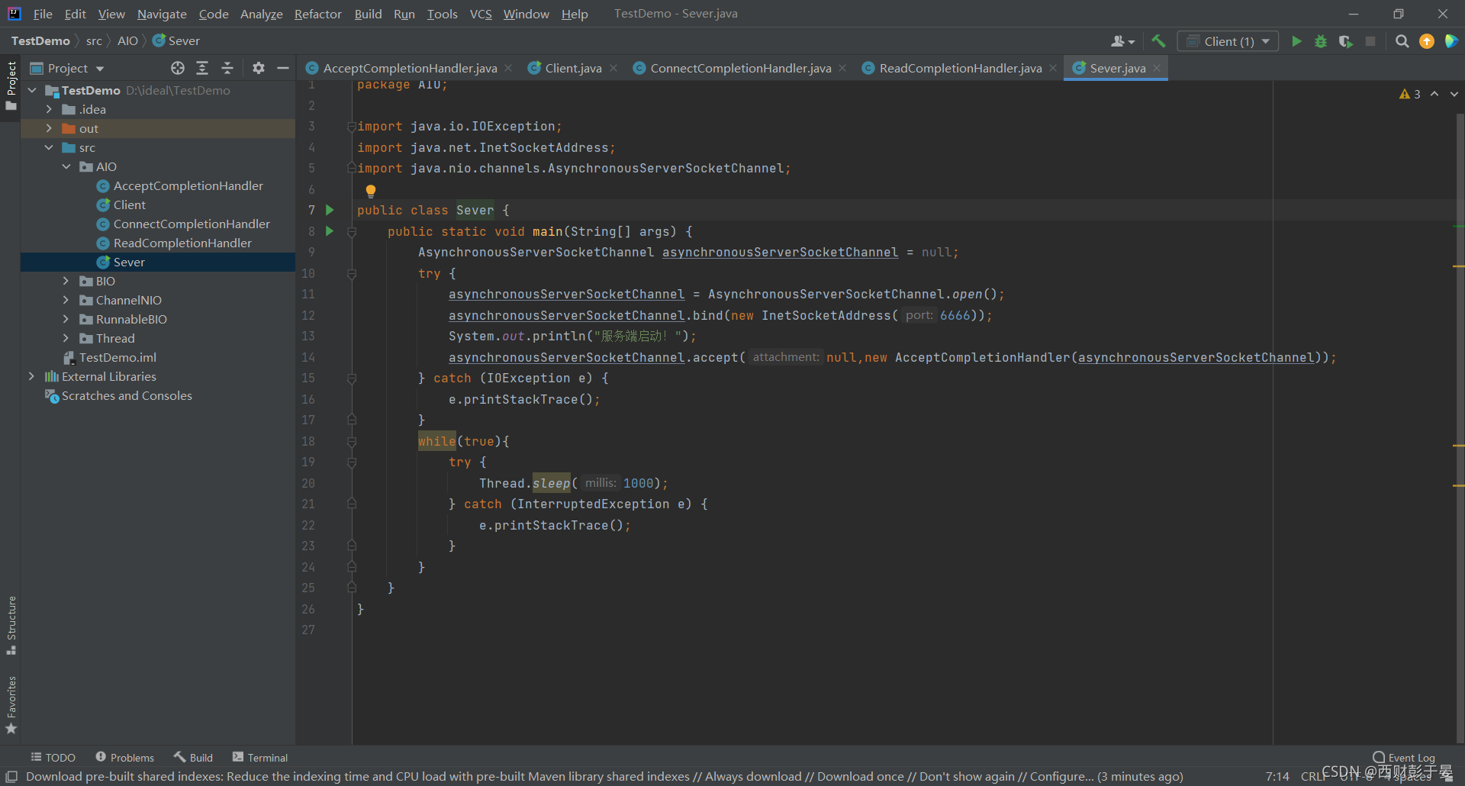Switch to ConnectCompletionHandler.java tab

[740, 68]
